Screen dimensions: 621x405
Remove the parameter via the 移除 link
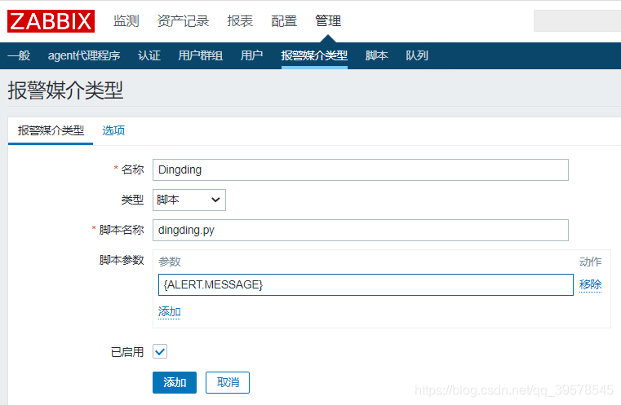point(590,284)
